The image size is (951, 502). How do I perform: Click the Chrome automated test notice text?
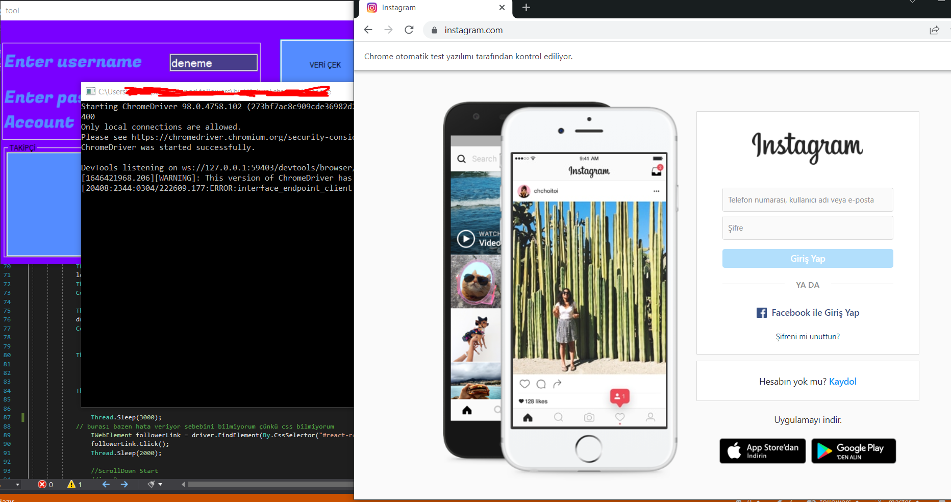point(468,57)
